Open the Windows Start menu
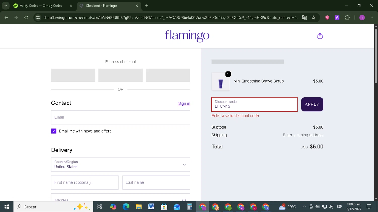 (7, 207)
